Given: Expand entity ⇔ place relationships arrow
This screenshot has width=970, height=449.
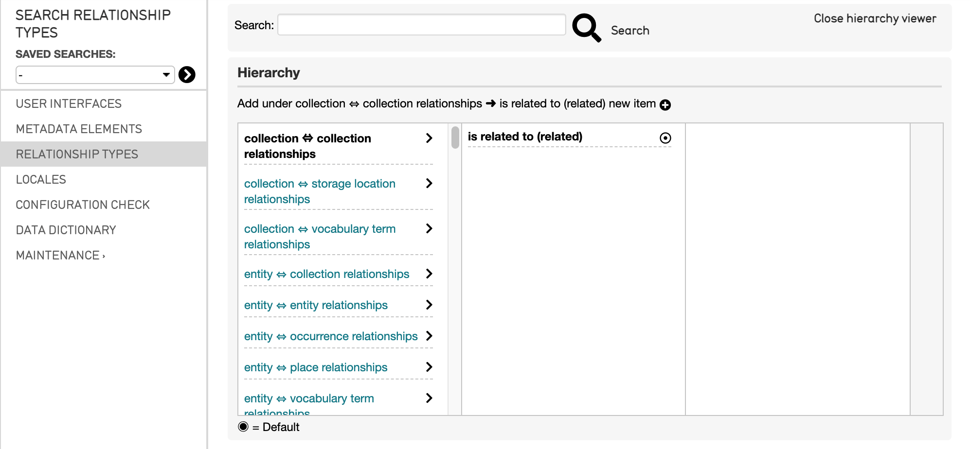Looking at the screenshot, I should [x=429, y=367].
